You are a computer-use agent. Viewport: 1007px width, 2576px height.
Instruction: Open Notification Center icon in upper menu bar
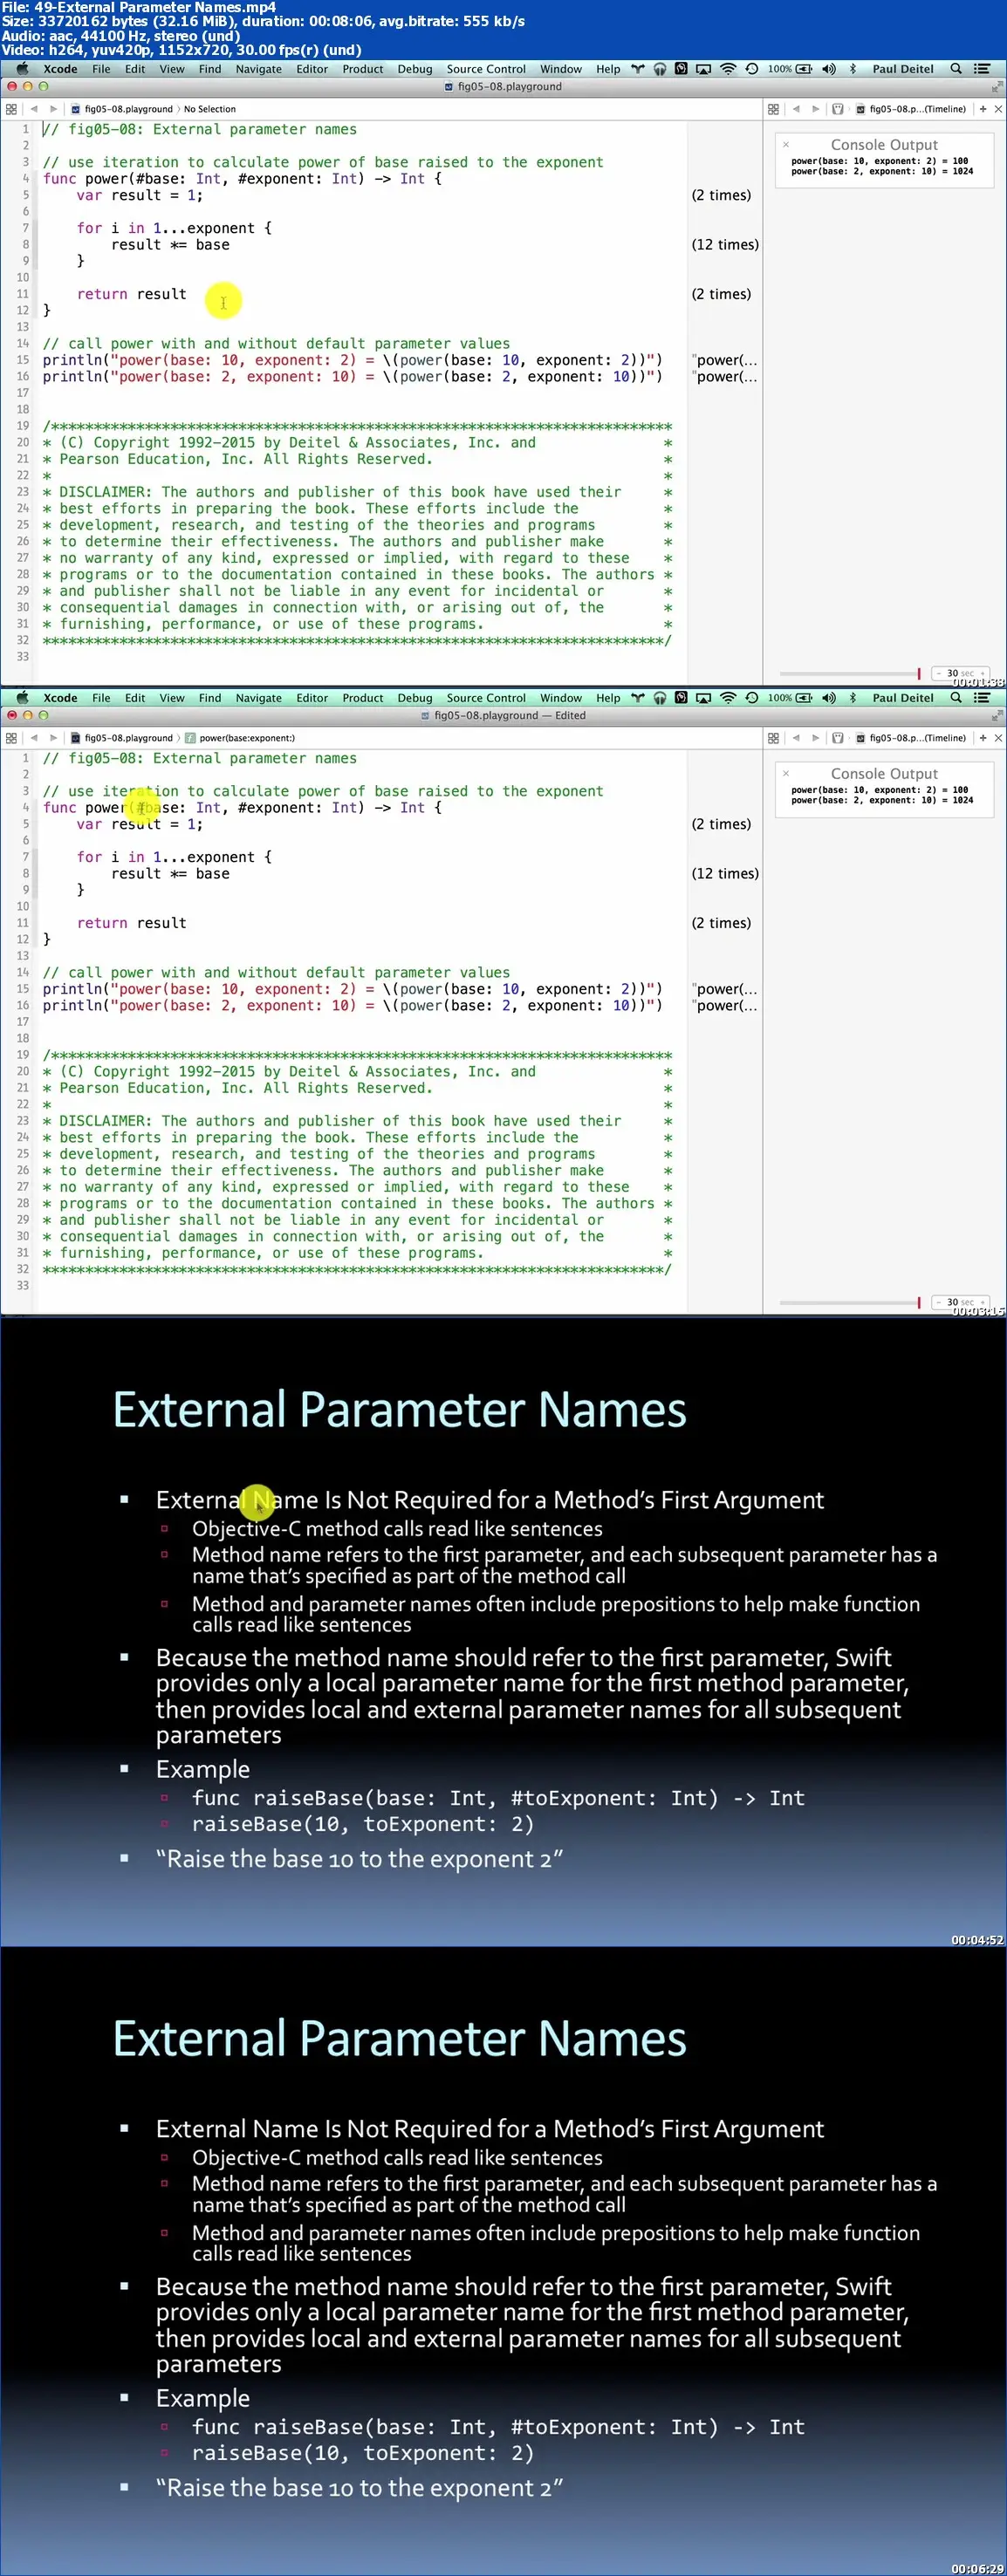pyautogui.click(x=982, y=69)
